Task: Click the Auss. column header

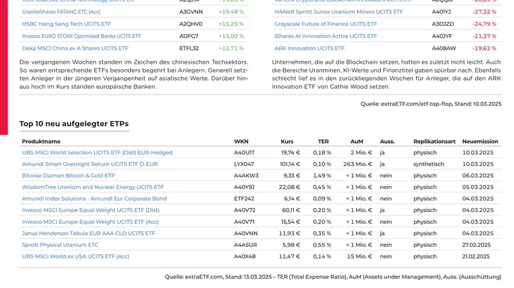Action: pyautogui.click(x=387, y=142)
